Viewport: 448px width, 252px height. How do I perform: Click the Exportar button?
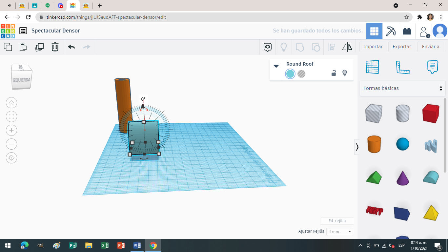click(x=402, y=47)
